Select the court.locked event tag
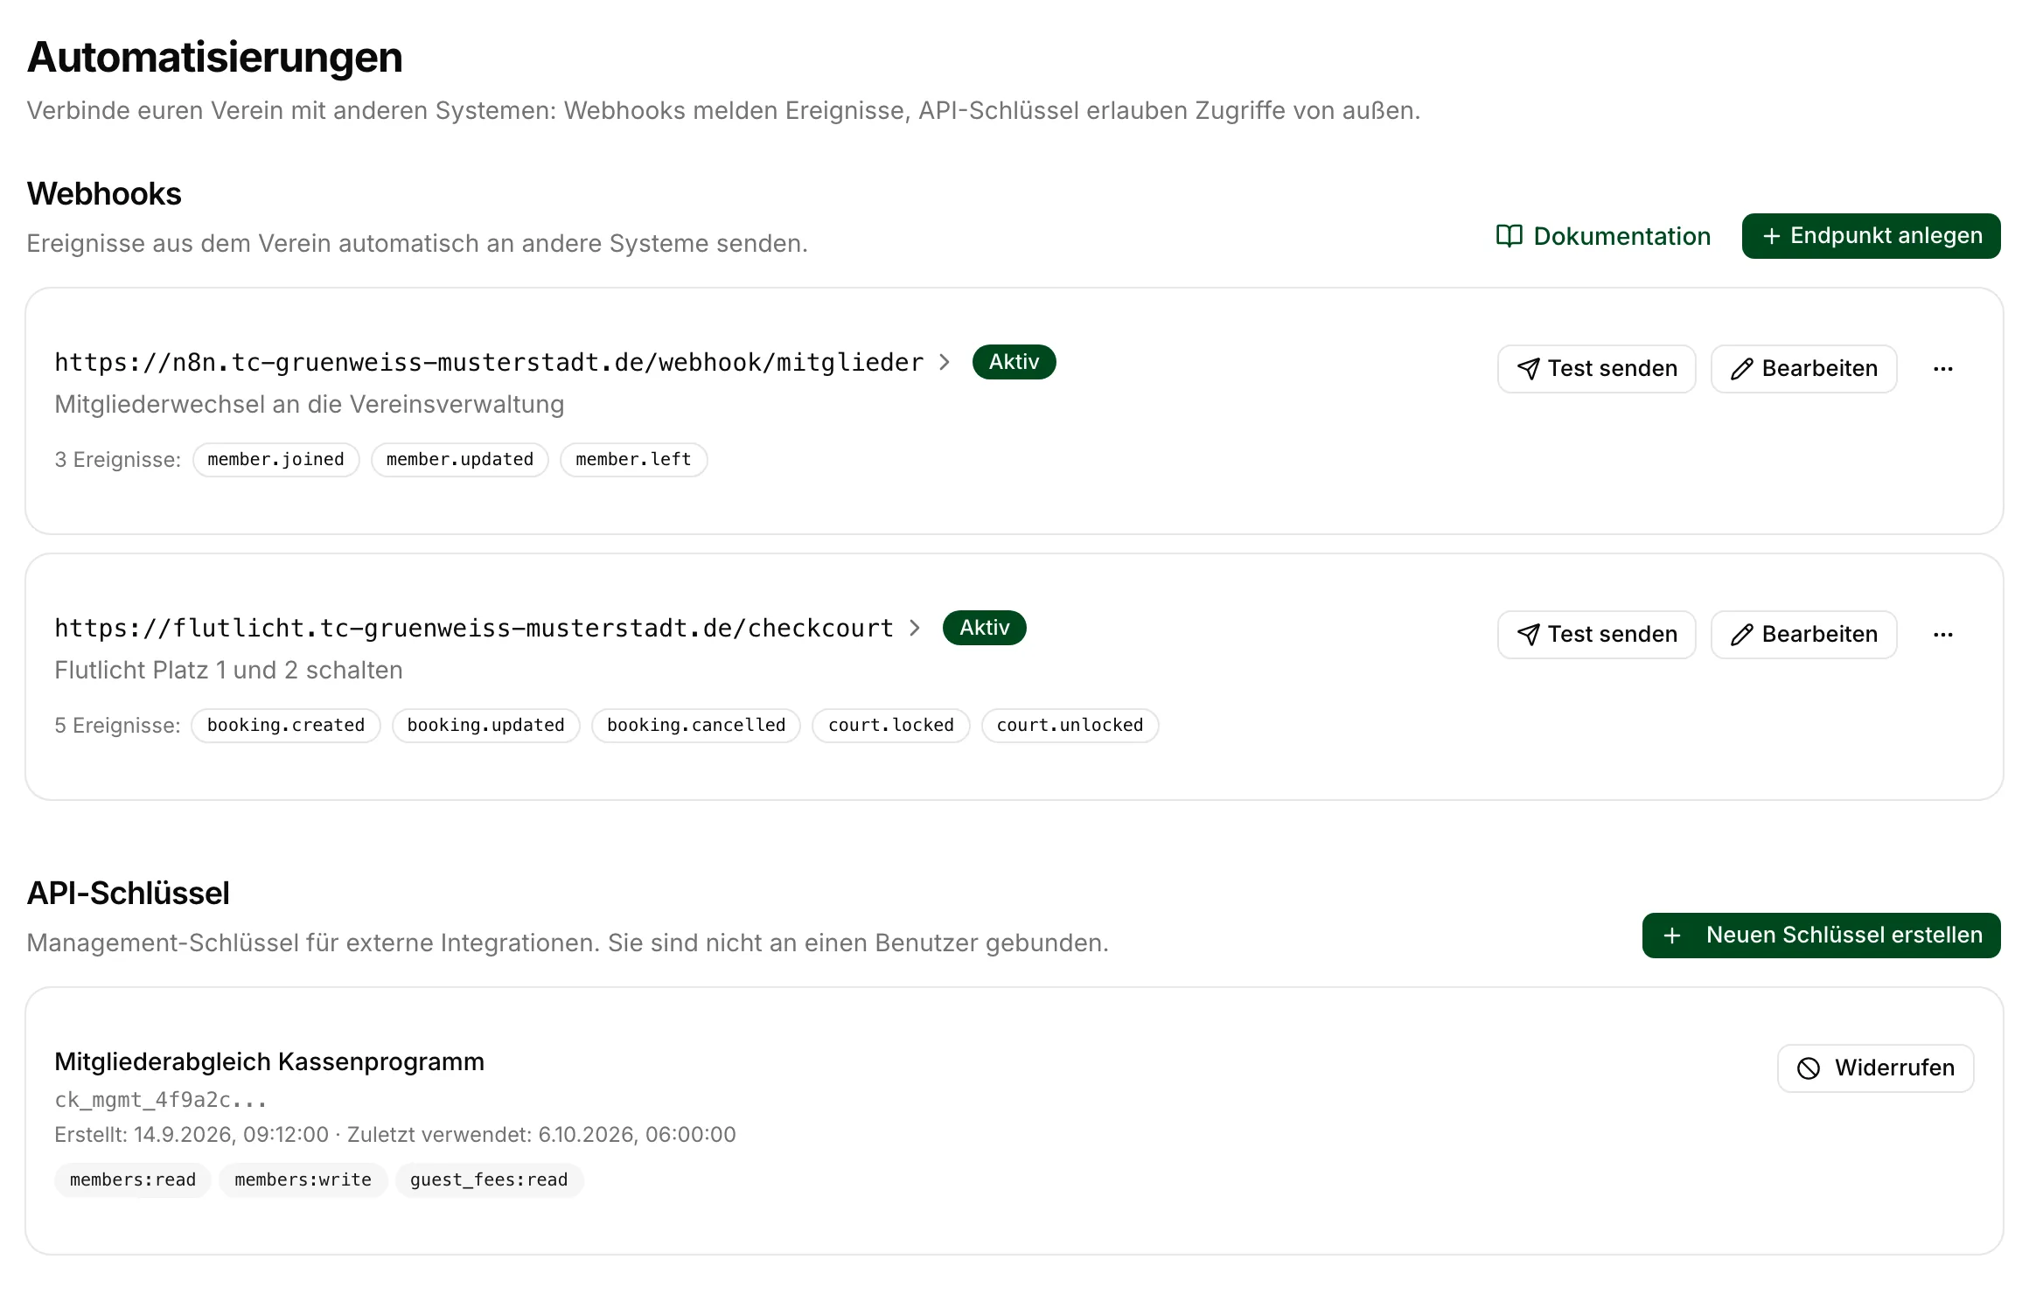The width and height of the screenshot is (2029, 1294). (890, 726)
